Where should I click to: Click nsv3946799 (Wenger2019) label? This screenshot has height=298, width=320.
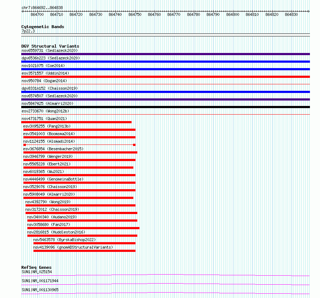pyautogui.click(x=48, y=156)
